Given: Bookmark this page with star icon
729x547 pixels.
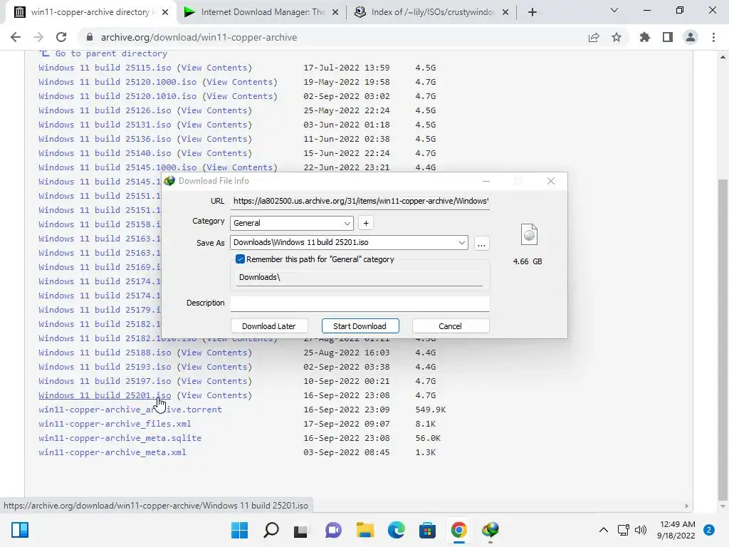Looking at the screenshot, I should pos(617,37).
